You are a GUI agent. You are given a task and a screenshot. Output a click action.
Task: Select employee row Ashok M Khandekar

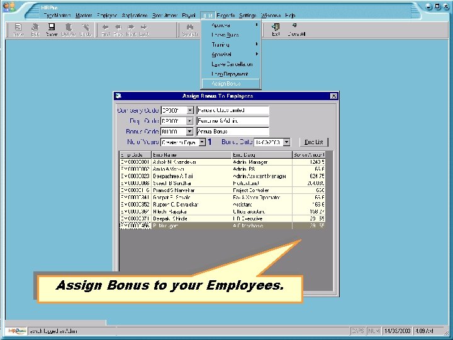(x=223, y=162)
